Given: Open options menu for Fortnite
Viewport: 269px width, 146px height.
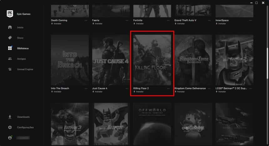Looking at the screenshot, I should [x=168, y=21].
